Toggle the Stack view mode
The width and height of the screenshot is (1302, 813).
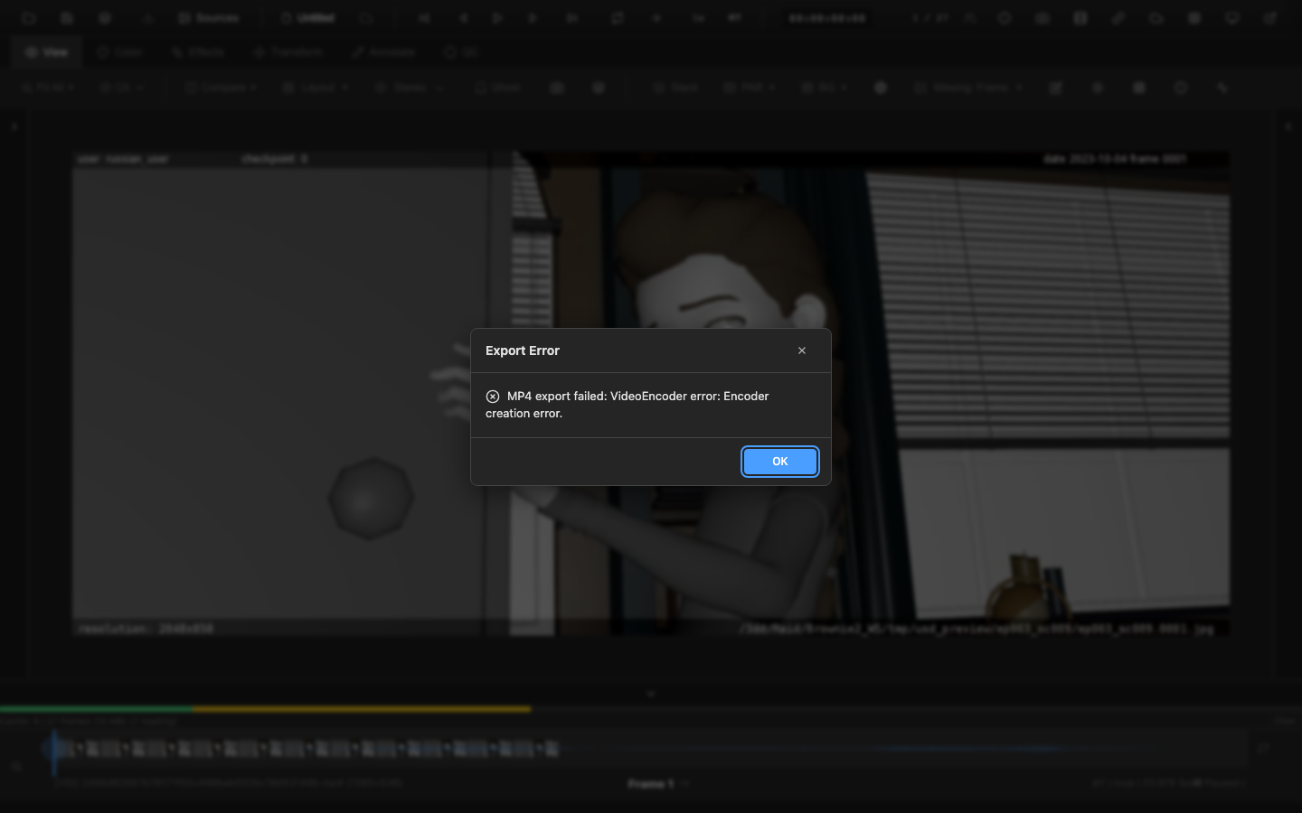(x=674, y=87)
